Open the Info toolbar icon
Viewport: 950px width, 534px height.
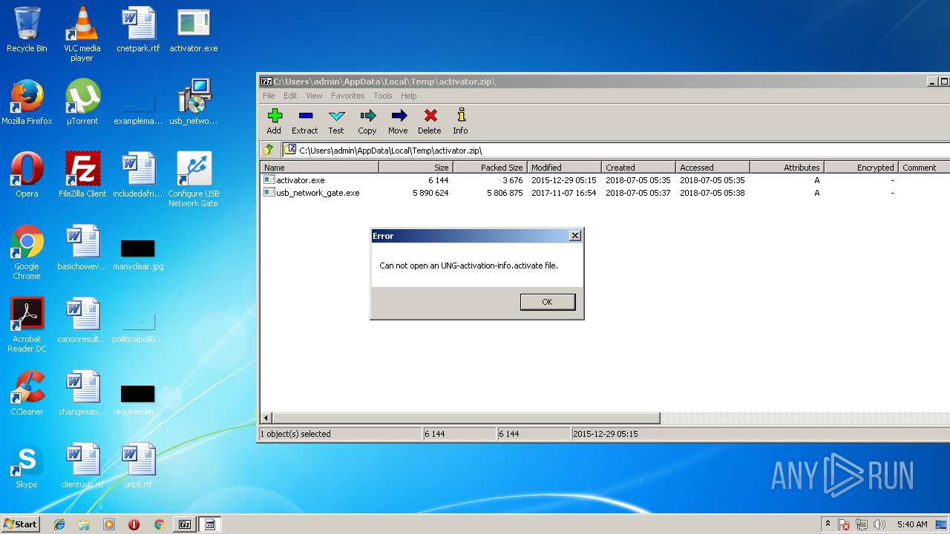pyautogui.click(x=460, y=121)
